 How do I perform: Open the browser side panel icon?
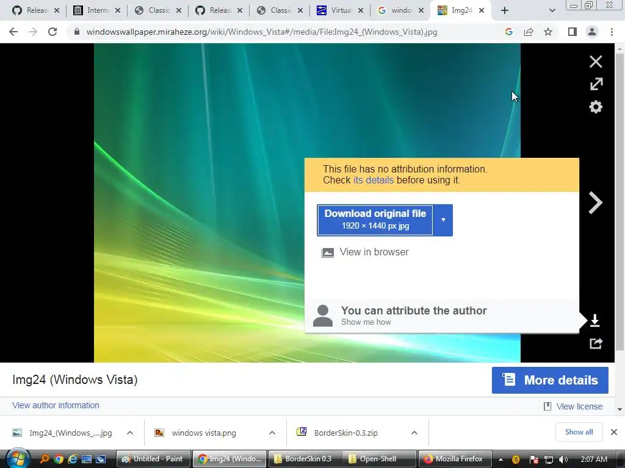[573, 32]
